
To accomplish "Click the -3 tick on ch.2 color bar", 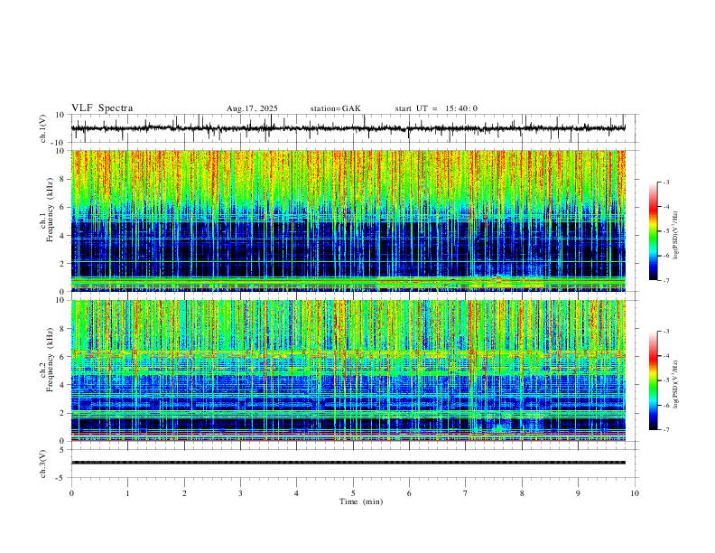I will (666, 332).
